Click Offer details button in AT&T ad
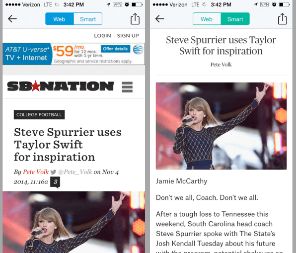The height and width of the screenshot is (253, 296). pyautogui.click(x=116, y=49)
